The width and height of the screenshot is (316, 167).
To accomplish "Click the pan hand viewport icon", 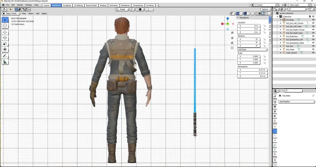I will [x=232, y=38].
